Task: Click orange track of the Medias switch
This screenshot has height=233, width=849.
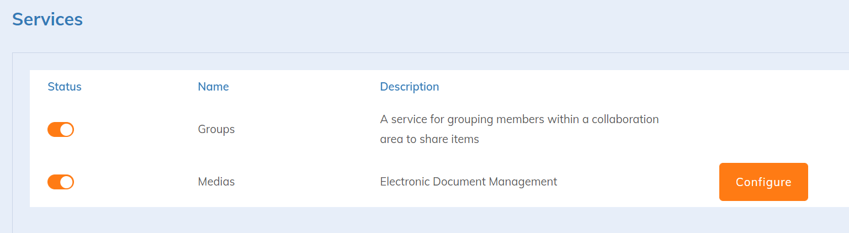Action: pos(54,182)
